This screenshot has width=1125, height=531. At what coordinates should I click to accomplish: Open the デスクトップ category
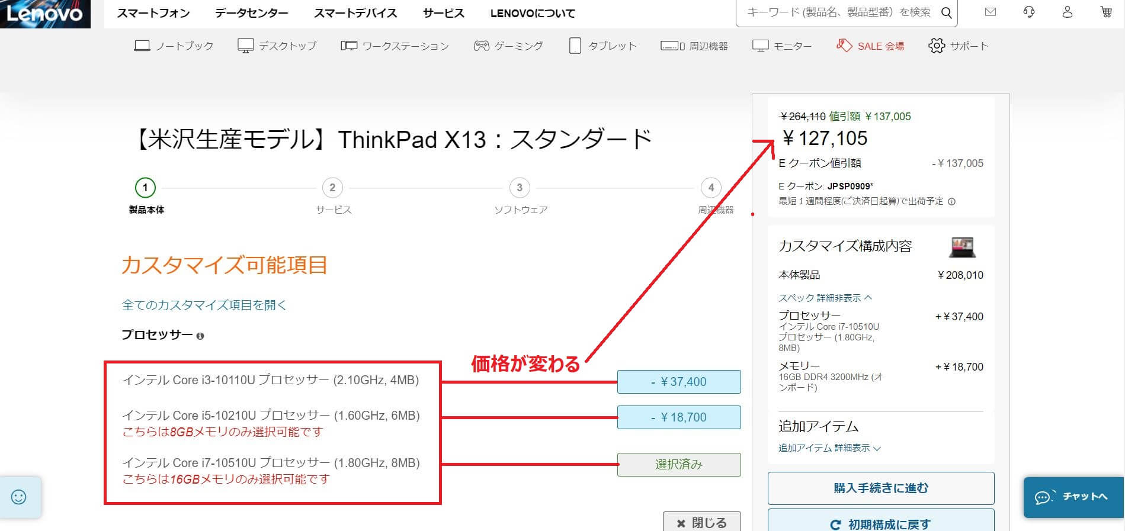coord(287,46)
